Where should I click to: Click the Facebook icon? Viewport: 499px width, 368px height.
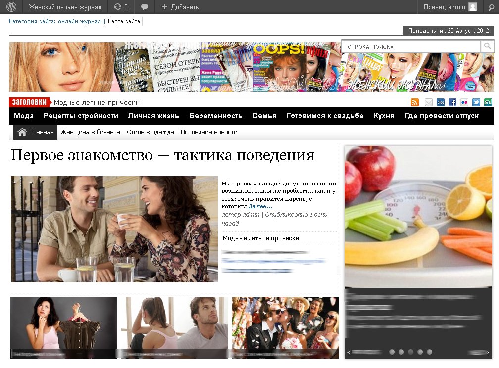[452, 102]
